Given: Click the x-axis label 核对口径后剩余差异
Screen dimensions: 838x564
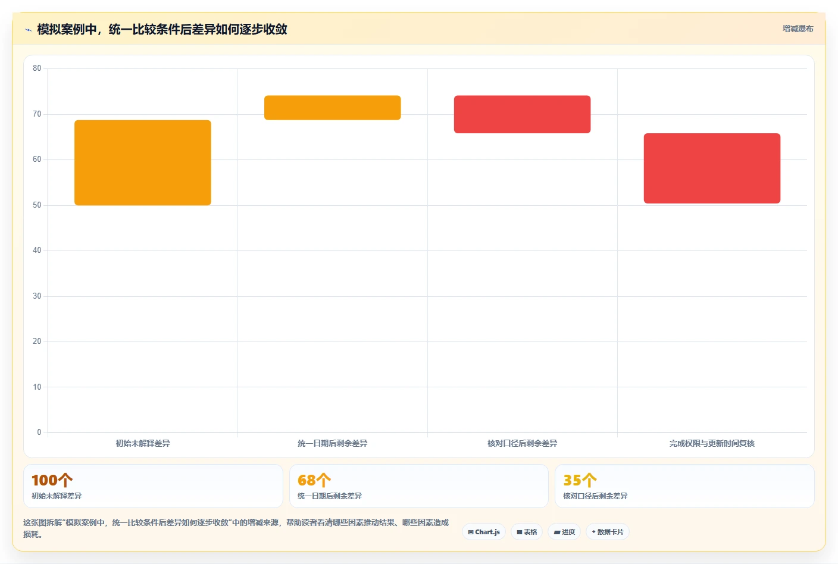Looking at the screenshot, I should tap(523, 443).
